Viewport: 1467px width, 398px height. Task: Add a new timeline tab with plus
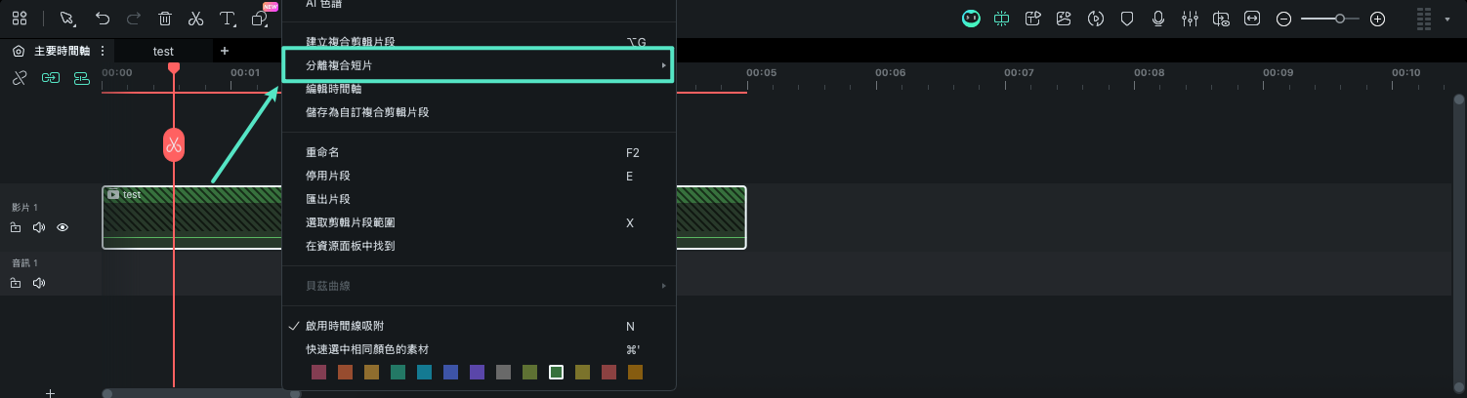point(225,51)
